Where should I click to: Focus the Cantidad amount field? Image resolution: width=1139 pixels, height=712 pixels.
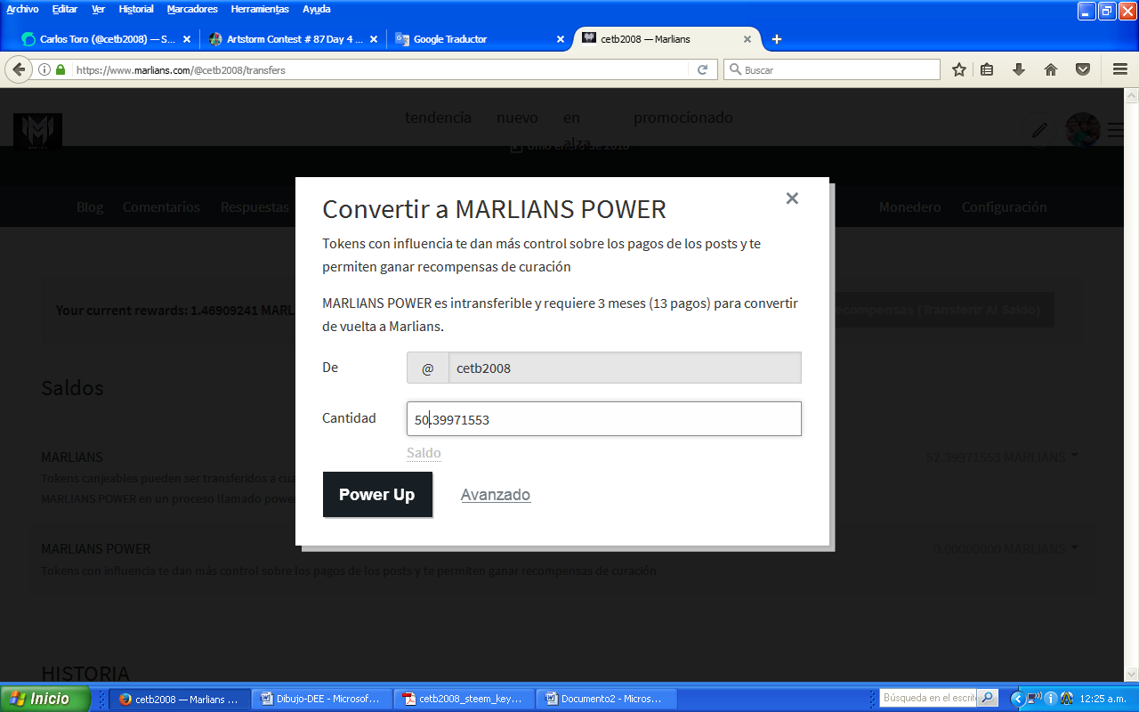tap(604, 419)
